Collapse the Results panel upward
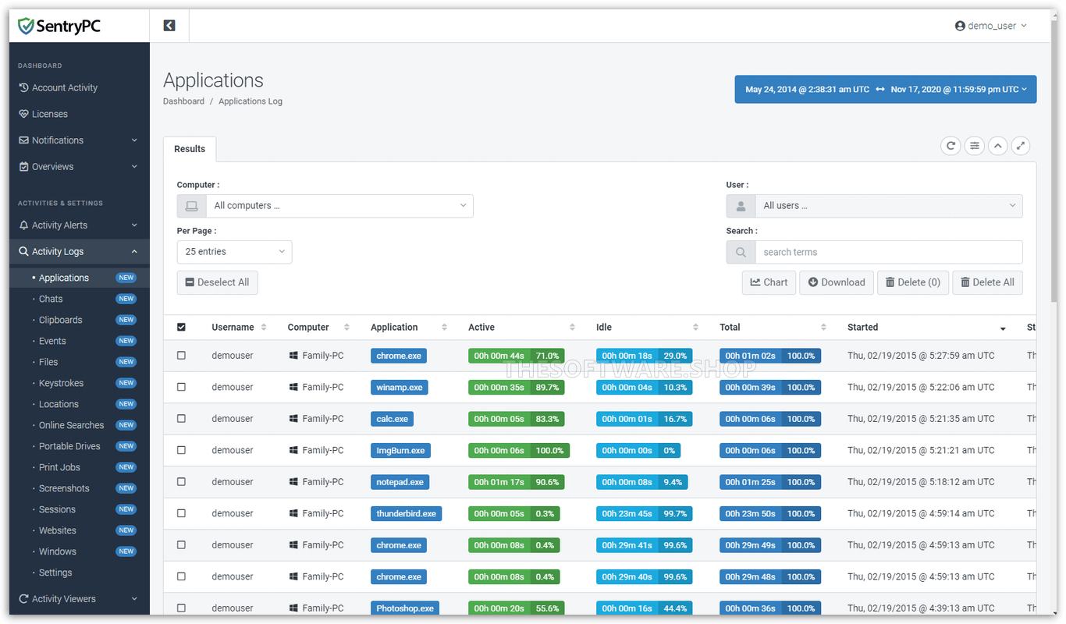 [x=997, y=146]
